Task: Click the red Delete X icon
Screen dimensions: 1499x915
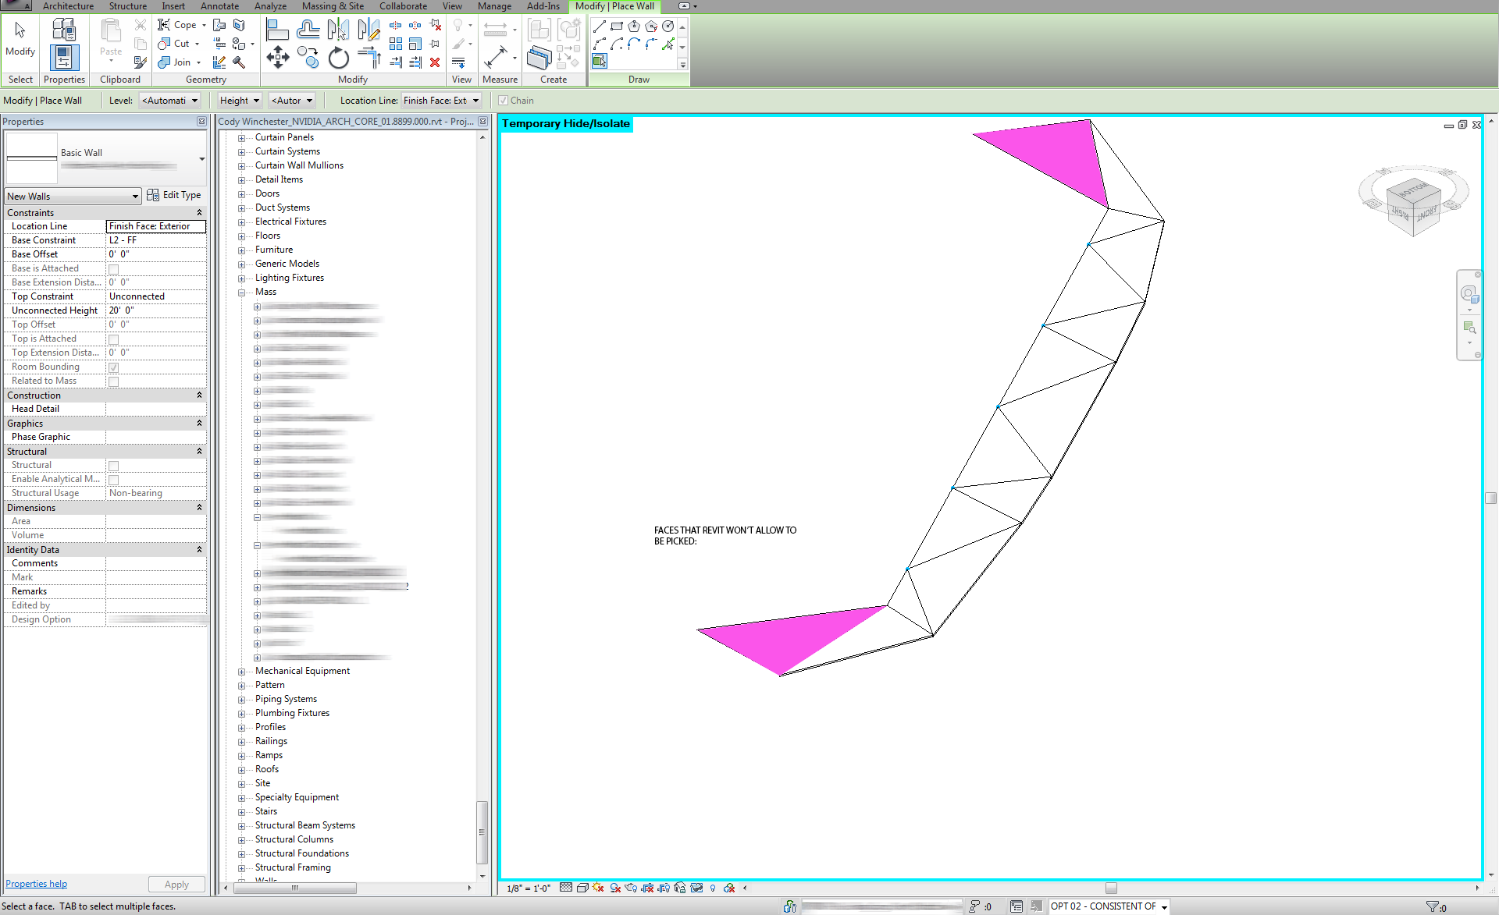Action: pyautogui.click(x=435, y=62)
